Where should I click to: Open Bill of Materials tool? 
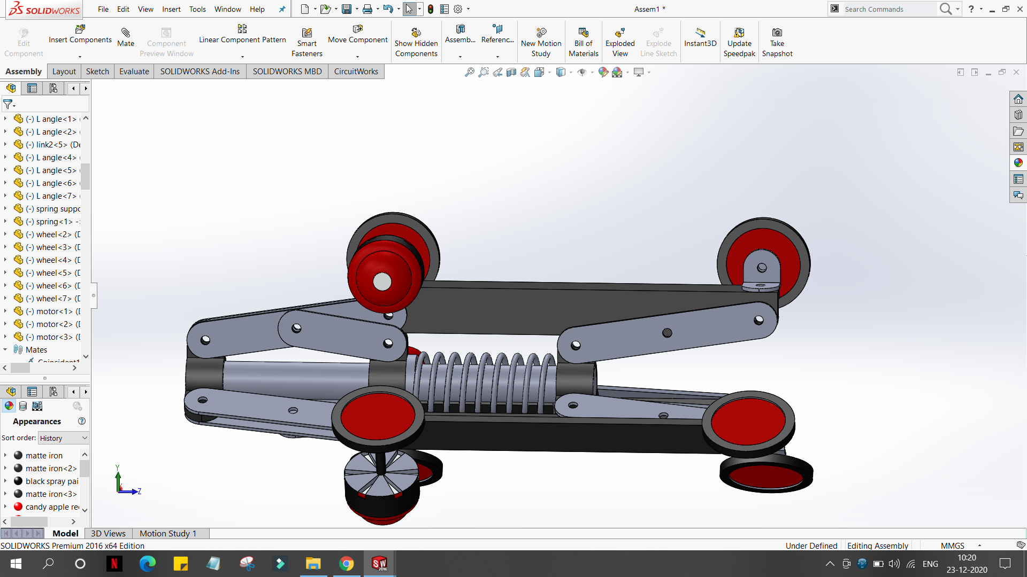(584, 42)
